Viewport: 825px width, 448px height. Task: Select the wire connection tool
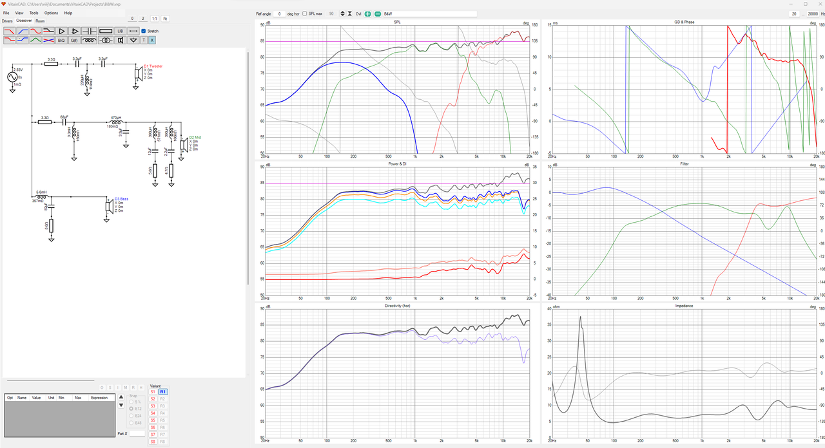pos(133,31)
